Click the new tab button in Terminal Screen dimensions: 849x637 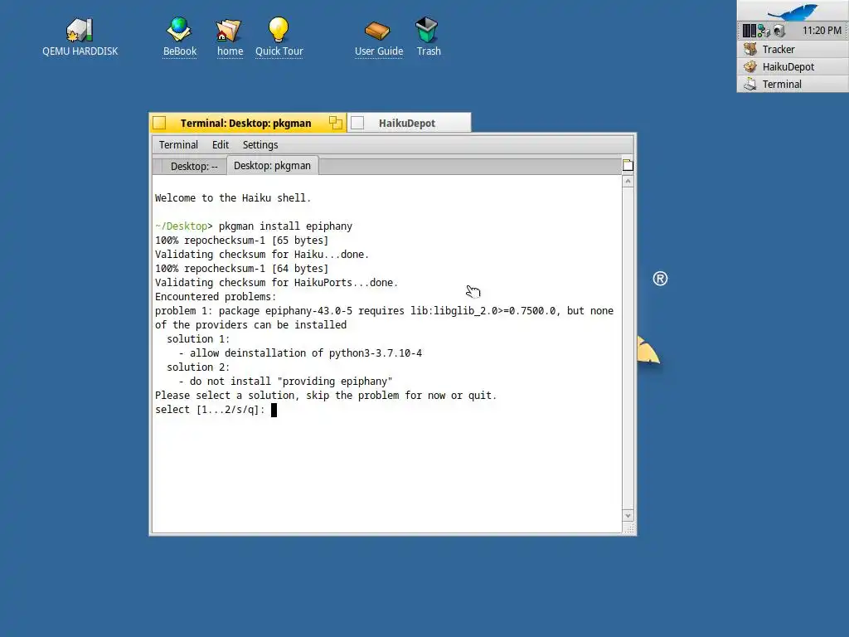[628, 165]
